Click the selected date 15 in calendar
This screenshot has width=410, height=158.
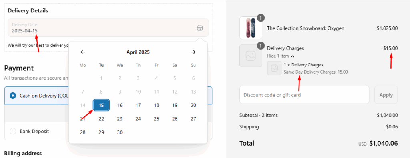(101, 105)
